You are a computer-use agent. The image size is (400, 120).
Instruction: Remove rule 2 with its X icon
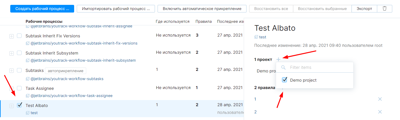click(380, 112)
